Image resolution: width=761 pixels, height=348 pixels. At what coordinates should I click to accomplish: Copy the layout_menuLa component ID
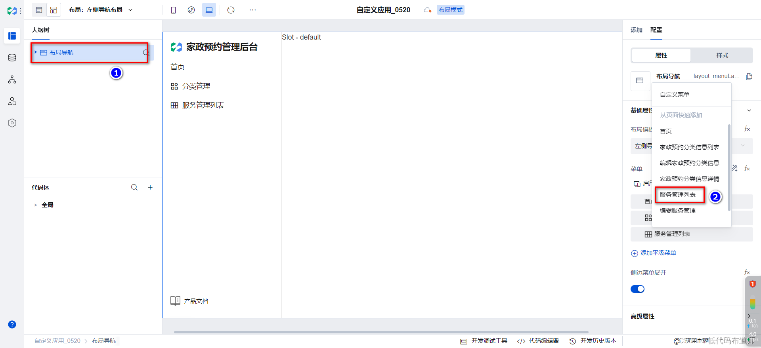pos(749,76)
